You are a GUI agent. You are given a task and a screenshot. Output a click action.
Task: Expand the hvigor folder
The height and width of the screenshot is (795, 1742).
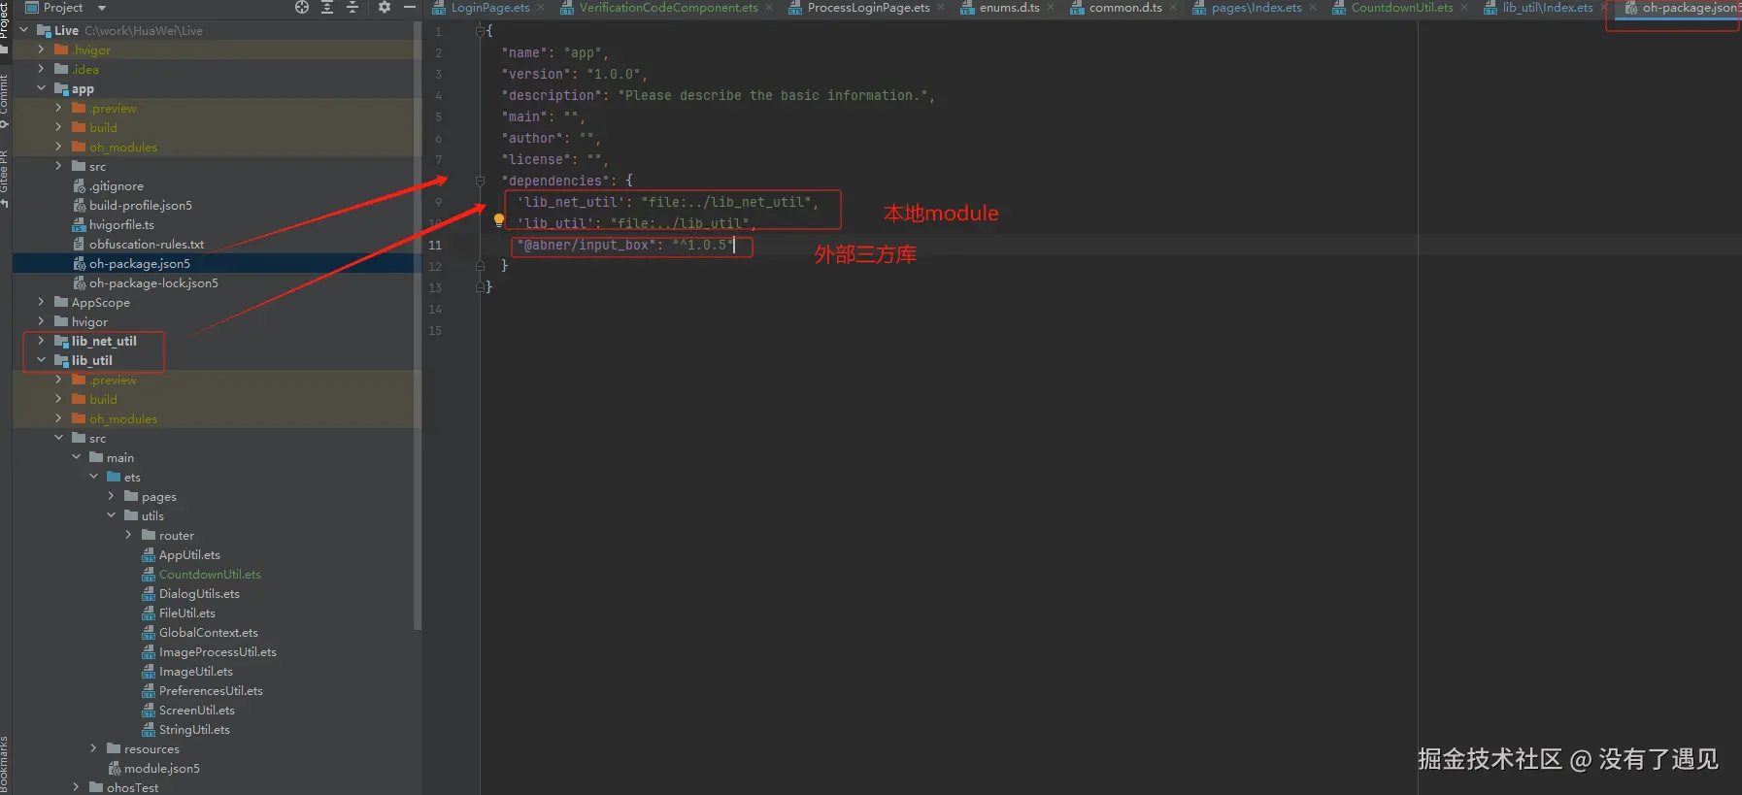point(41,321)
